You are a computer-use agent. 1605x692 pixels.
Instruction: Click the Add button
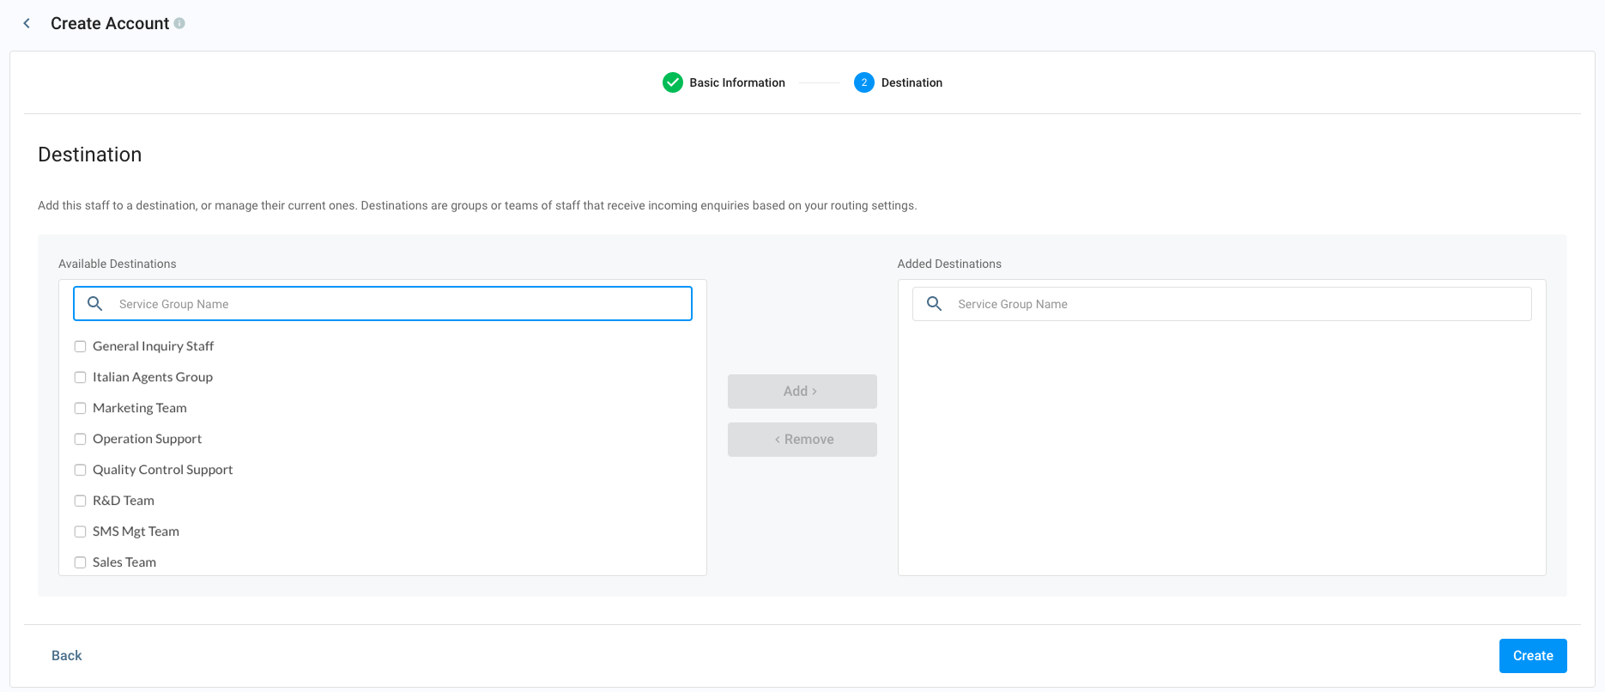point(802,392)
